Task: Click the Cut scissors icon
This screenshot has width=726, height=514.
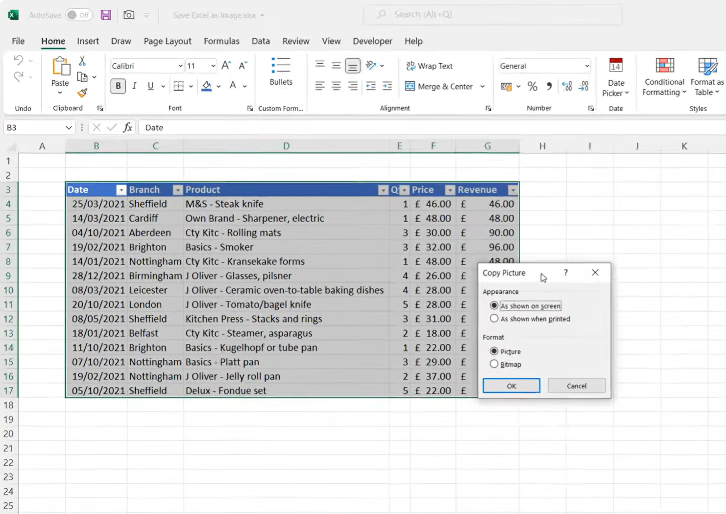Action: click(x=82, y=61)
